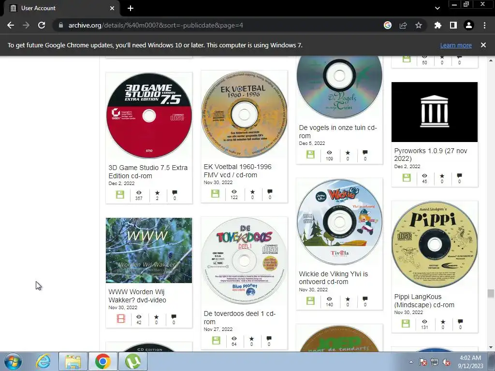Viewport: 495px width, 371px height.
Task: Open WWW Worden Wij Wakker? dvd-video title
Action: 137,296
